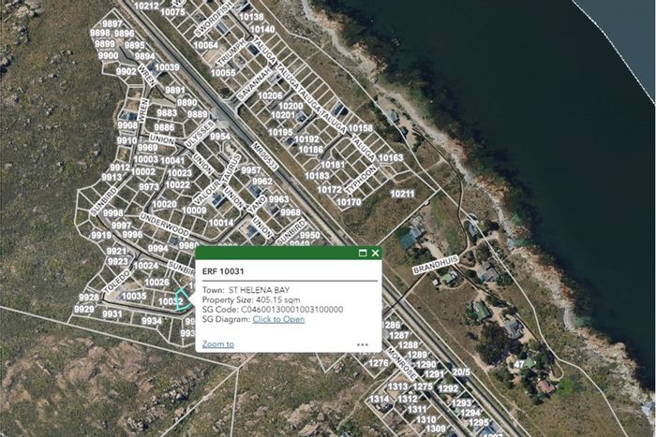Select parcel 20/5 beside the road
Screen dimensions: 656x437
pyautogui.click(x=461, y=371)
